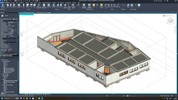Click Editar tipo button in Properties
The height and width of the screenshot is (100, 178).
[16, 19]
